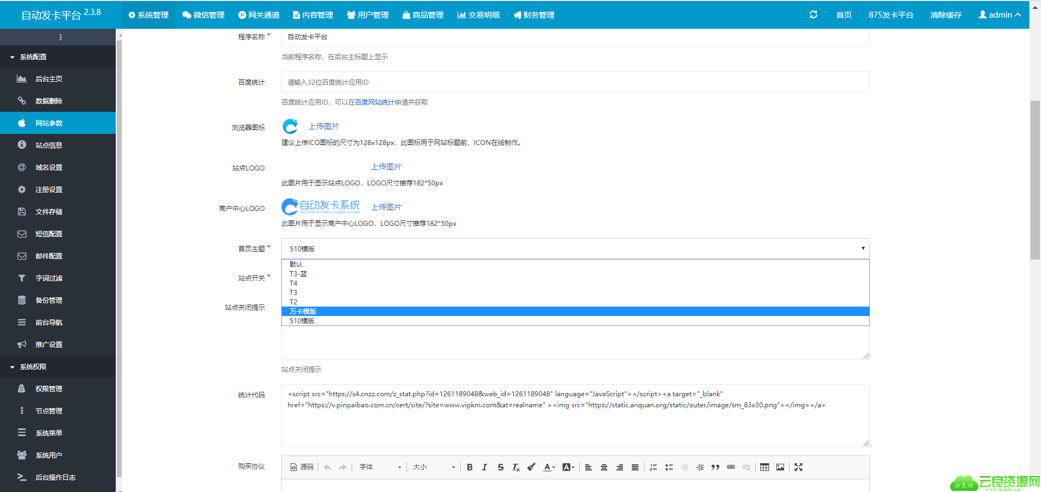Insert an image in the editor
The image size is (1041, 492).
click(x=780, y=467)
